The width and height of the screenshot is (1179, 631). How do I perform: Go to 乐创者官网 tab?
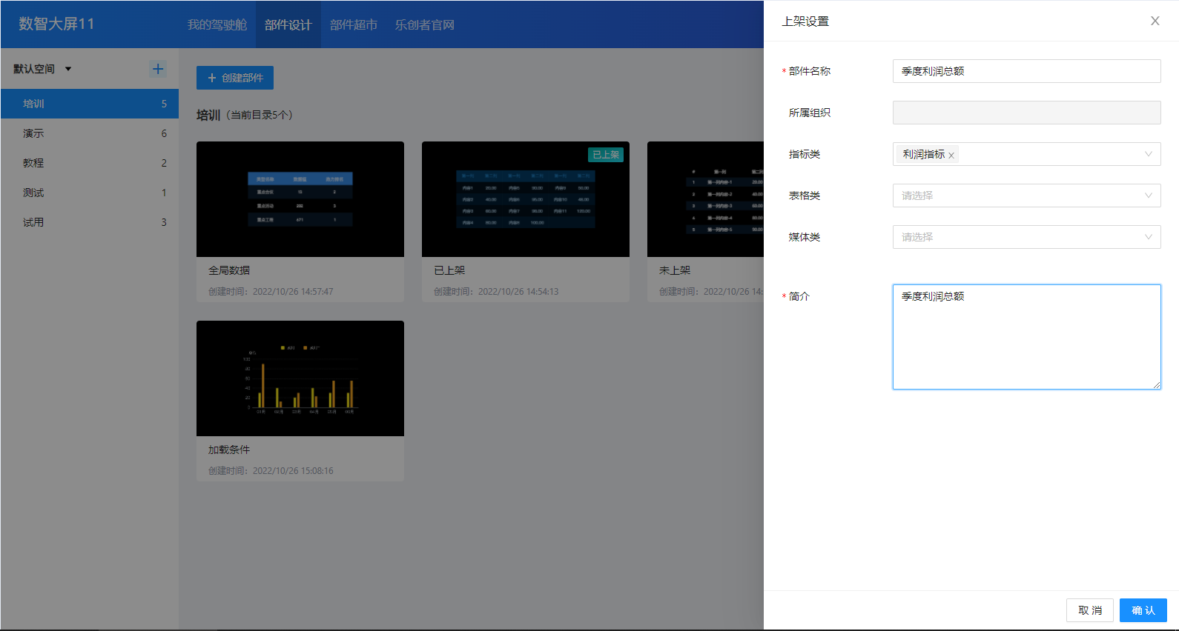pos(424,24)
